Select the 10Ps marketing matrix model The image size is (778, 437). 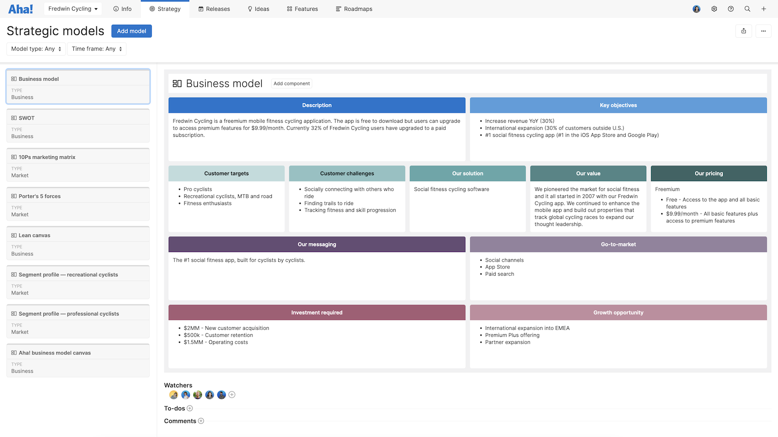(x=78, y=165)
